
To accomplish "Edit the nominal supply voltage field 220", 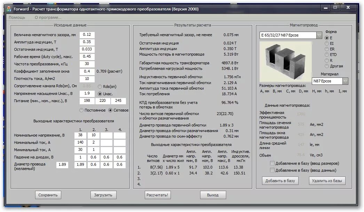I will tap(103, 101).
